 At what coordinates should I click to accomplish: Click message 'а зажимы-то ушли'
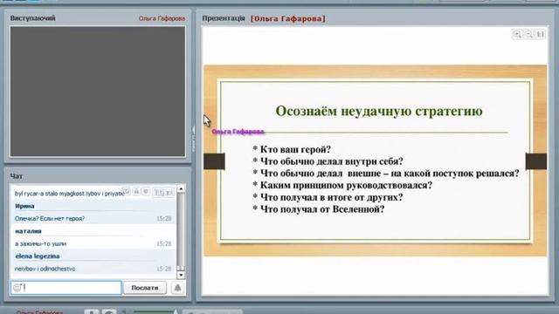pos(41,243)
